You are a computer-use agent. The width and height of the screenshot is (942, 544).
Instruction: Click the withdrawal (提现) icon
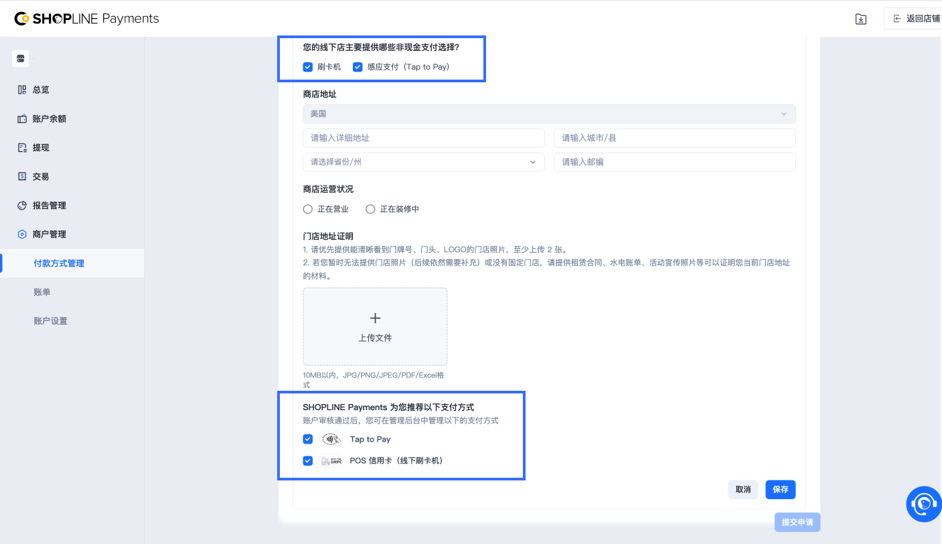(22, 148)
